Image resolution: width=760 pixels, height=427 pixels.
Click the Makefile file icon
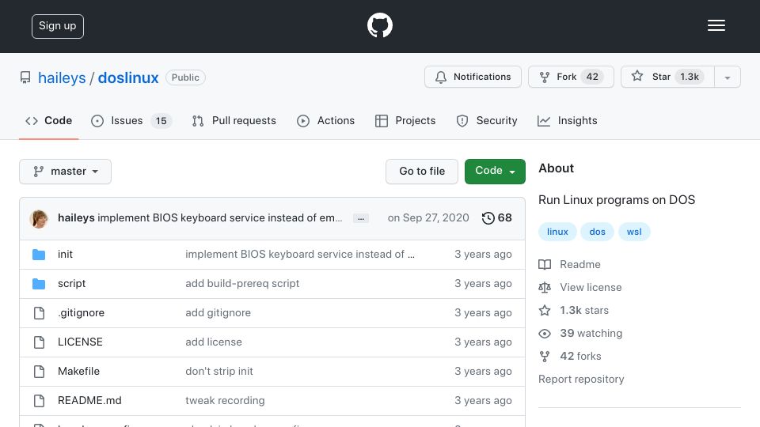coord(40,372)
